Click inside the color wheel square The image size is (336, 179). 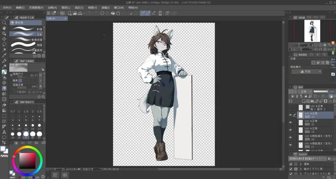click(27, 160)
